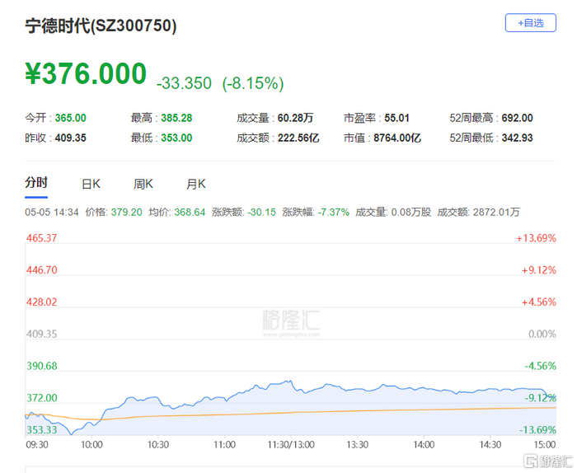Click the 52周最高 value 692.00
Screen dimensions: 577x473
(518, 118)
